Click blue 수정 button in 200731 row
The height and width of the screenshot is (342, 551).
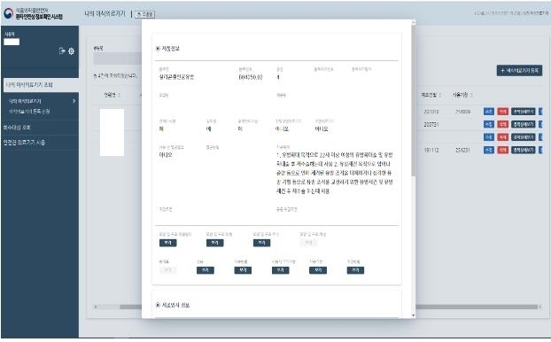[489, 124]
